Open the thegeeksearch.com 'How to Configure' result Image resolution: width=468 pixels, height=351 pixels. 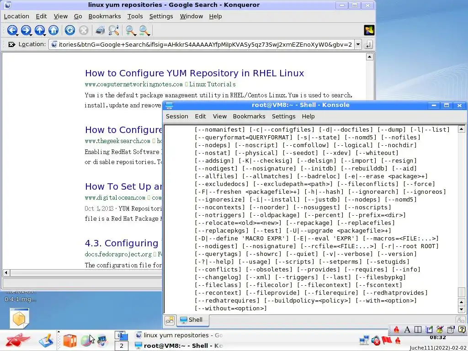point(123,130)
